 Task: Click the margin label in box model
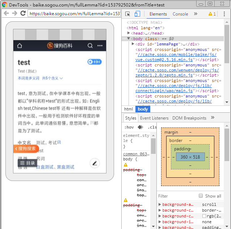[171, 132]
